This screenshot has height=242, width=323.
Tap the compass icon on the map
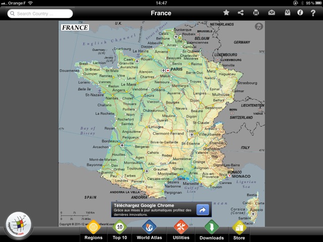(259, 27)
